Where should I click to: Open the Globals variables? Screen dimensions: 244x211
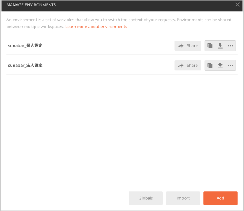[146, 198]
